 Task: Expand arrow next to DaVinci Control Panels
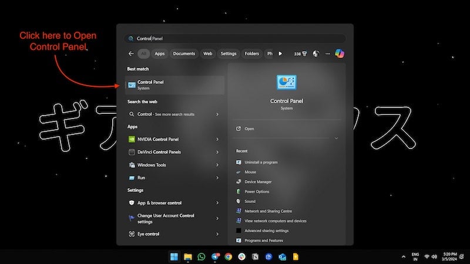click(x=217, y=152)
